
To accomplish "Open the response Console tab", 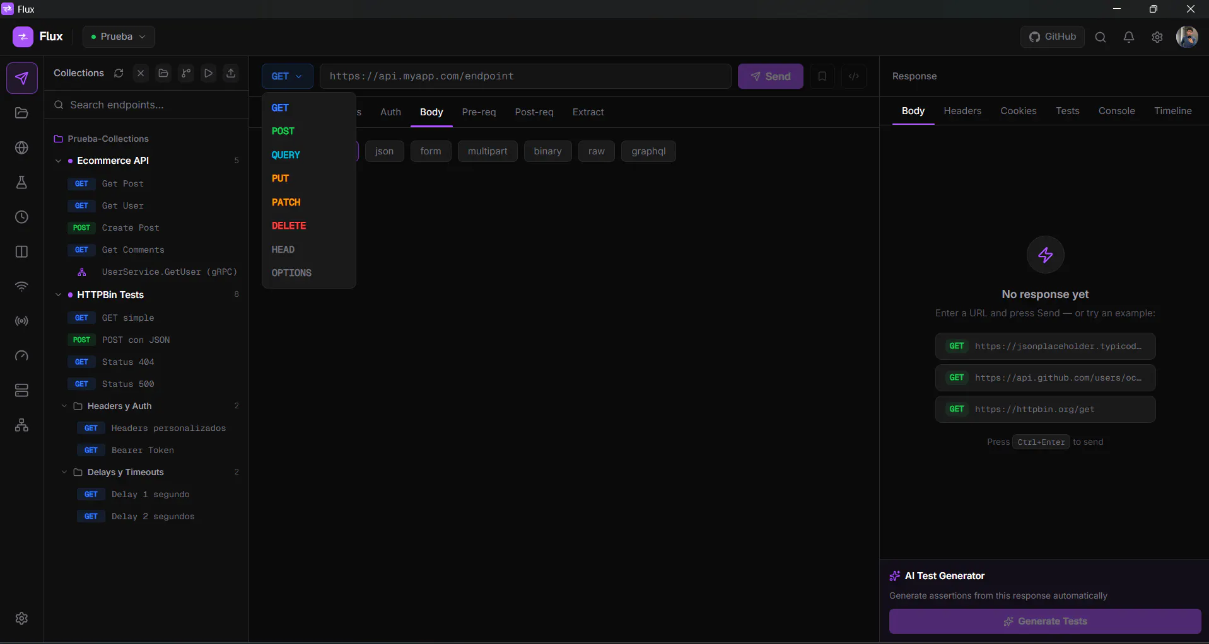I will [x=1117, y=111].
